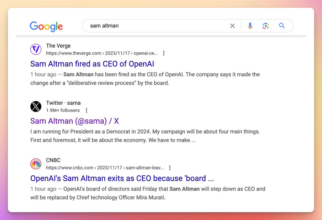Click the magnifying glass search icon

[x=282, y=26]
